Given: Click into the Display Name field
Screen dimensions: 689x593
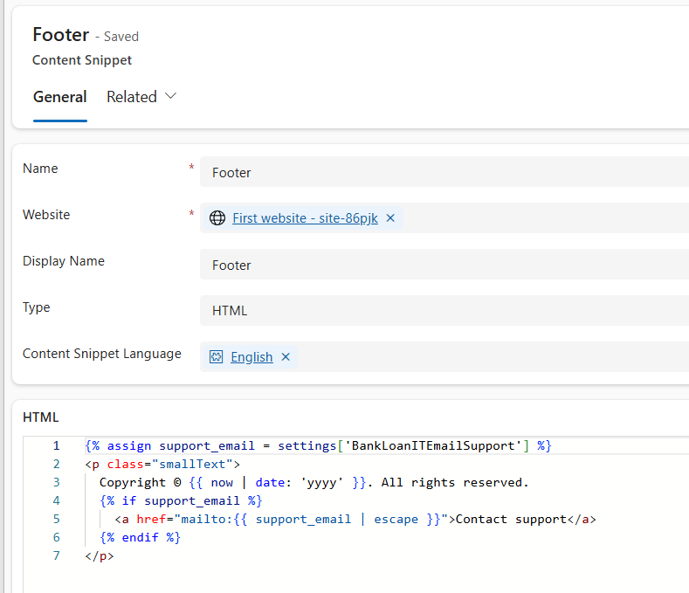Looking at the screenshot, I should [x=444, y=265].
